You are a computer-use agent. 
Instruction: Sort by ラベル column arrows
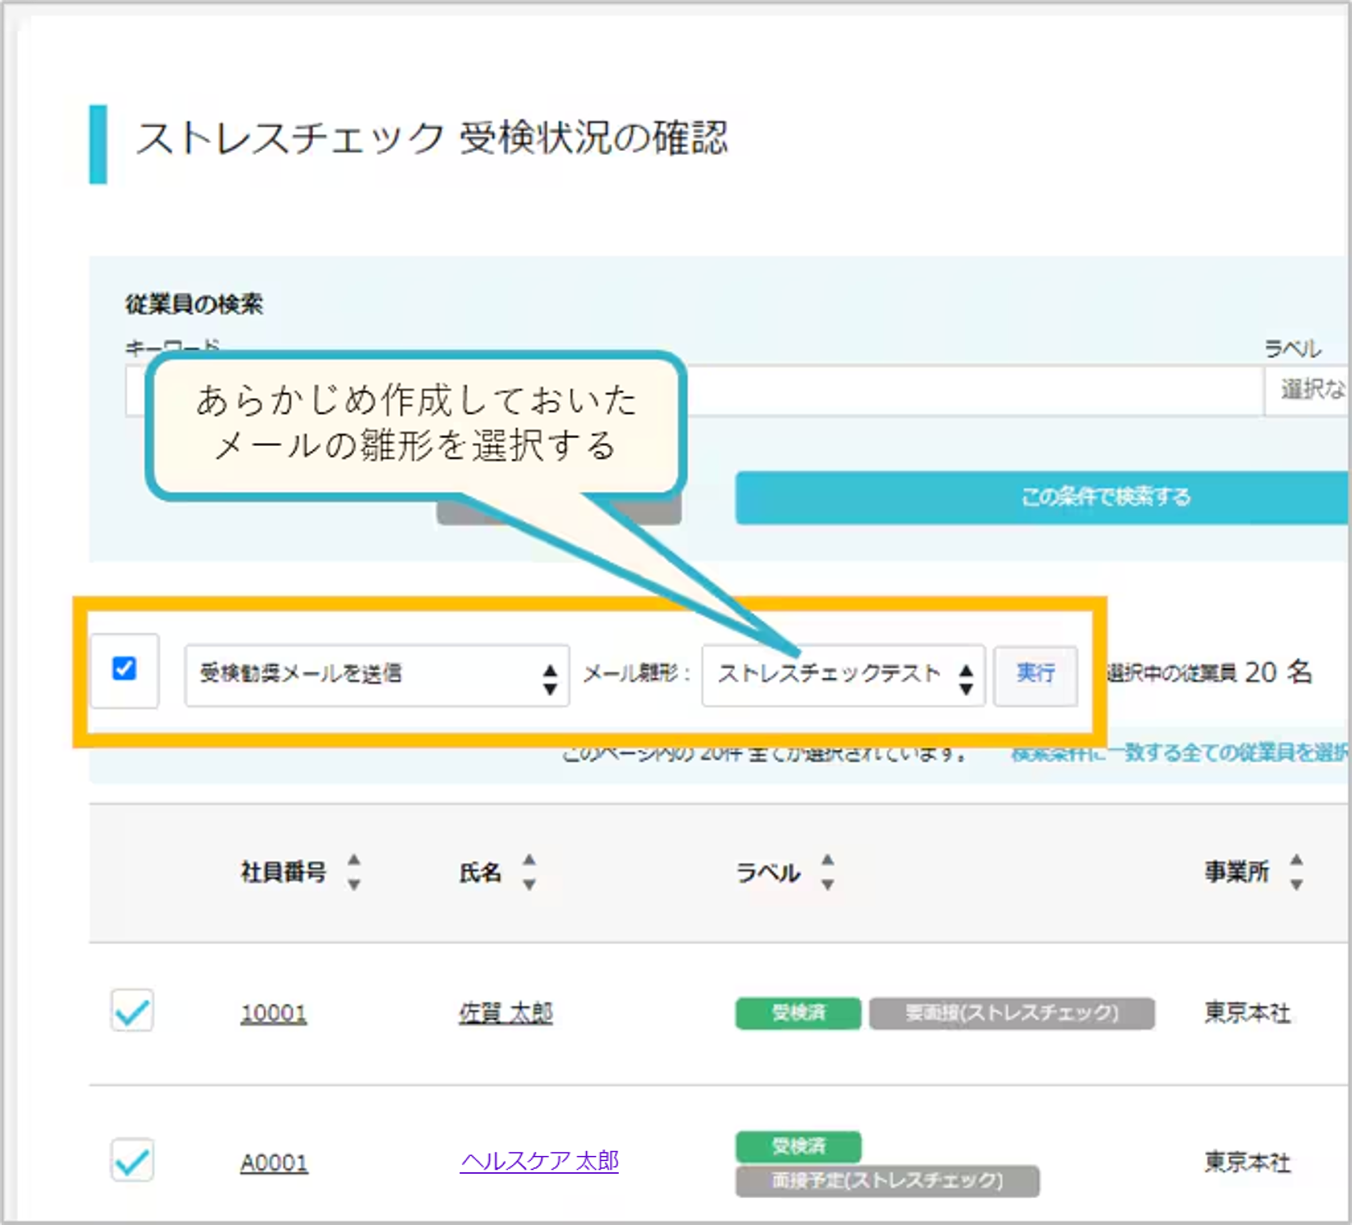828,871
